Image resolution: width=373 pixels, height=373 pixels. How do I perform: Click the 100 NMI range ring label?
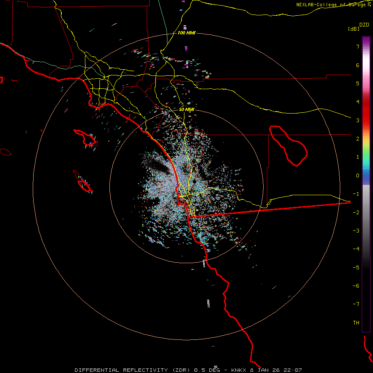186,33
